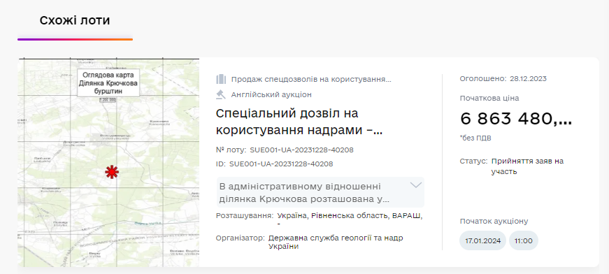The height and width of the screenshot is (274, 609).
Task: Click the auction date chip 17.01.2024
Action: tap(482, 240)
